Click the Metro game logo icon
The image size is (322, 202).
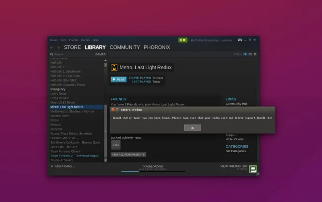pos(114,67)
